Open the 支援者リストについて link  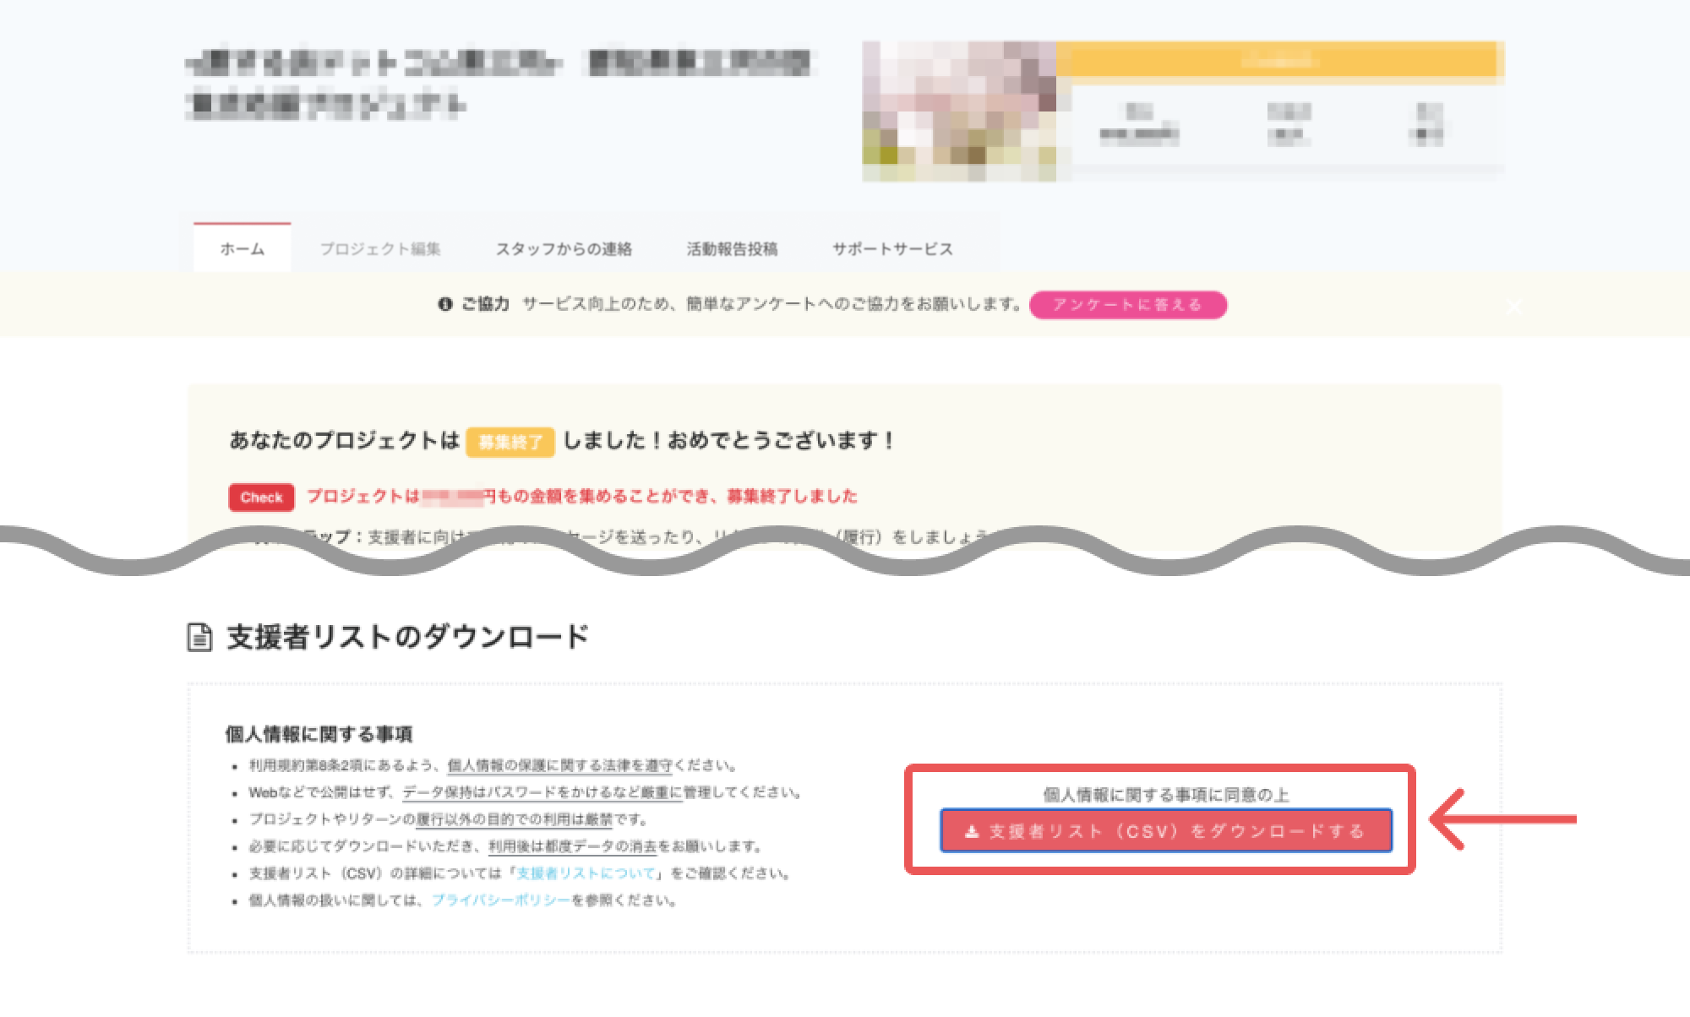[586, 873]
